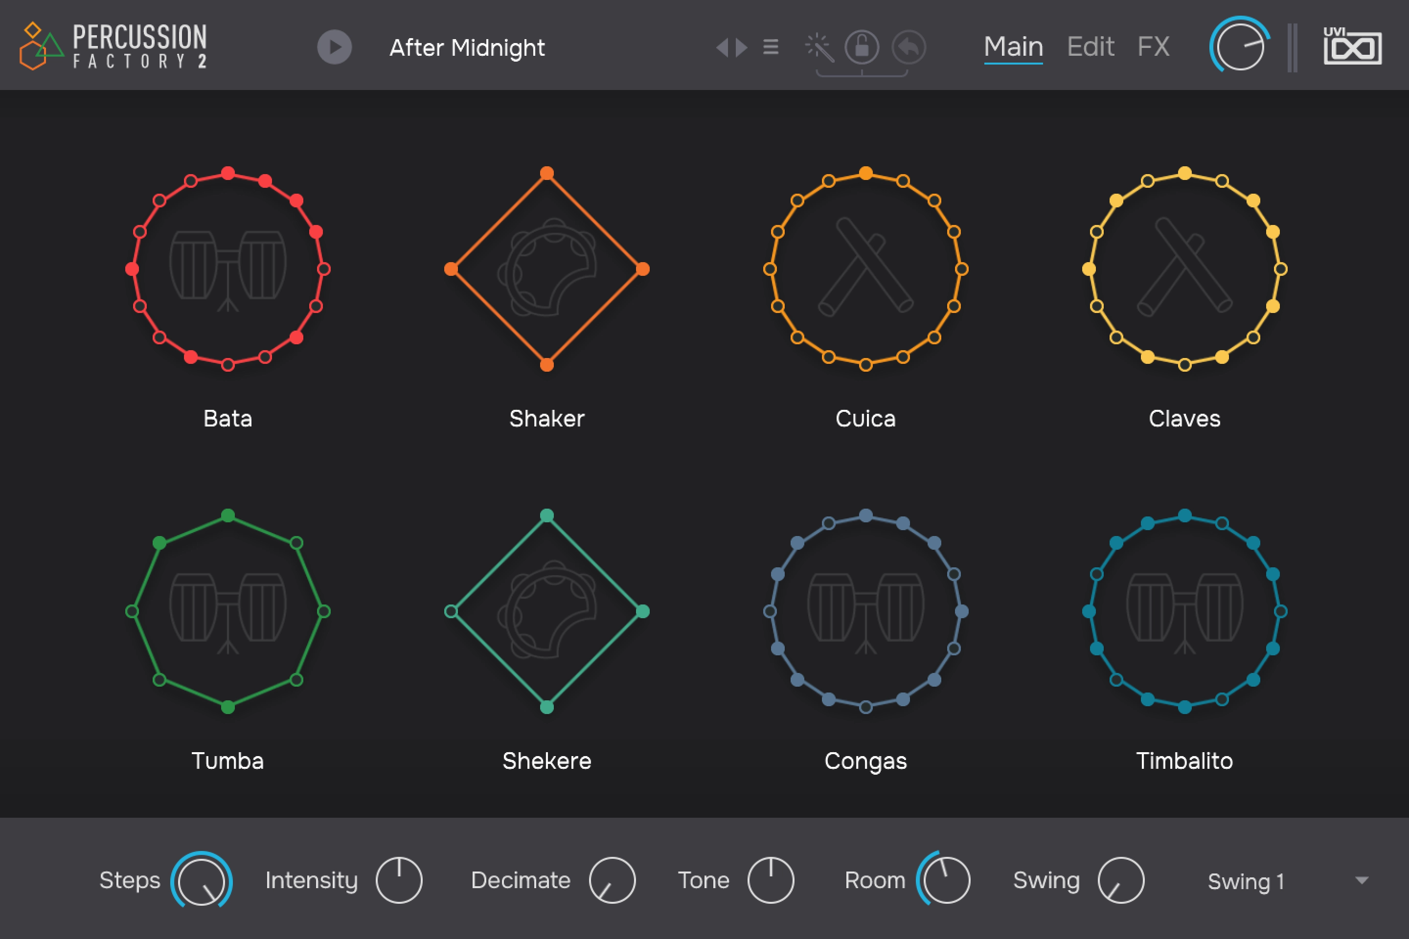This screenshot has width=1409, height=939.
Task: Switch to the Edit tab
Action: [x=1091, y=46]
